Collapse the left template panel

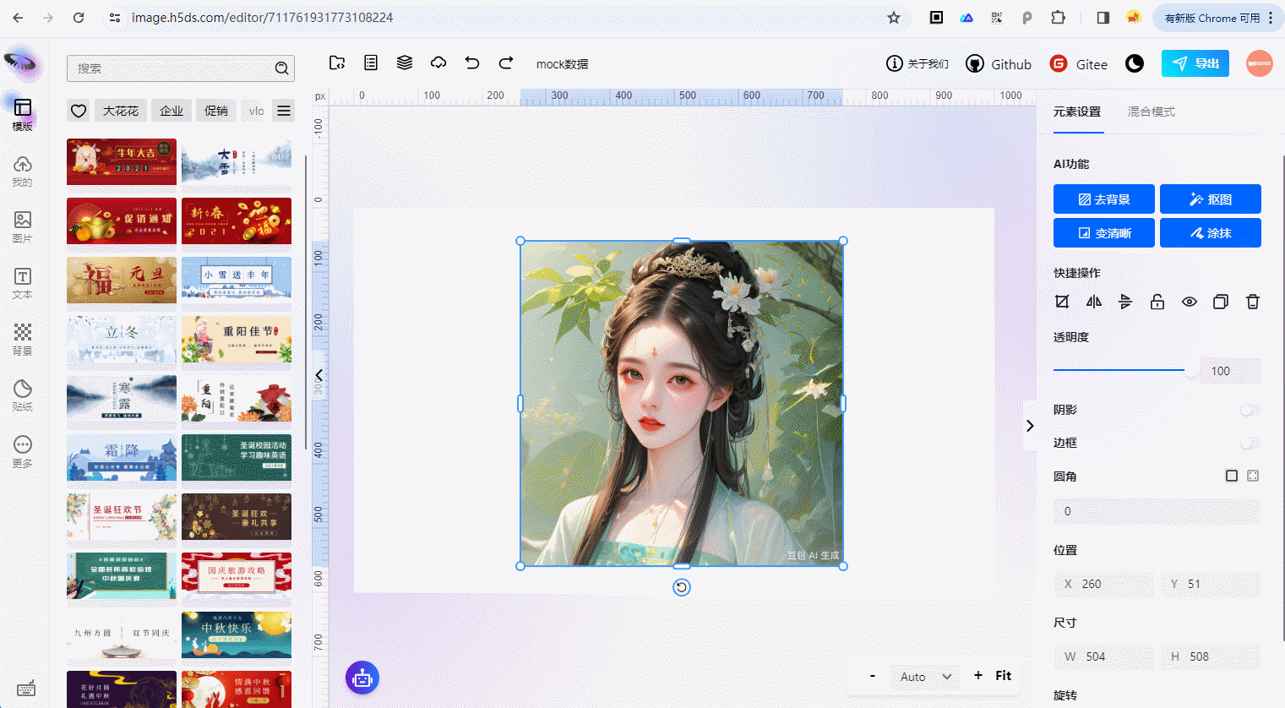click(x=319, y=375)
